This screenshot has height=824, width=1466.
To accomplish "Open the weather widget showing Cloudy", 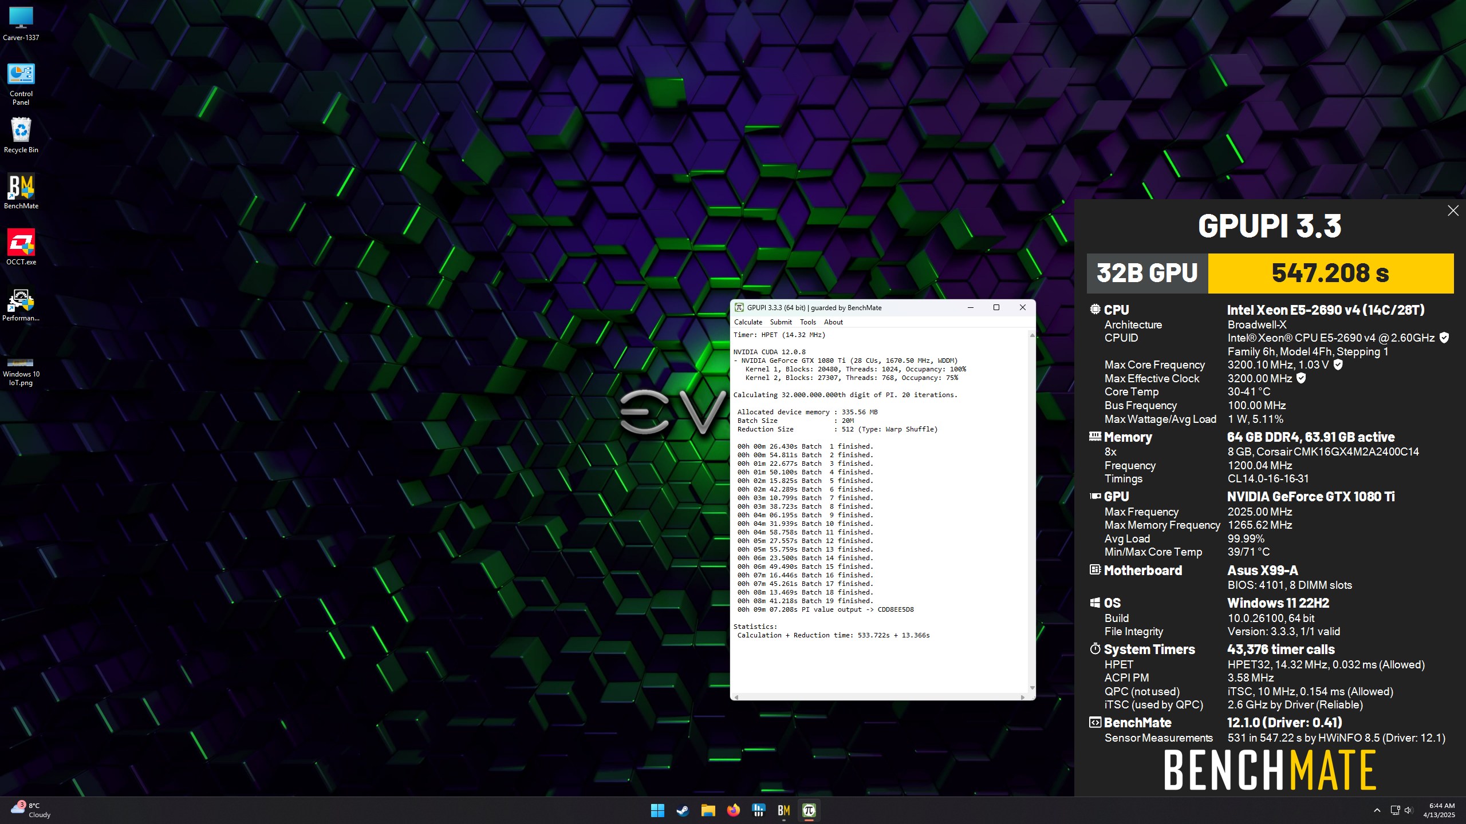I will tap(31, 810).
